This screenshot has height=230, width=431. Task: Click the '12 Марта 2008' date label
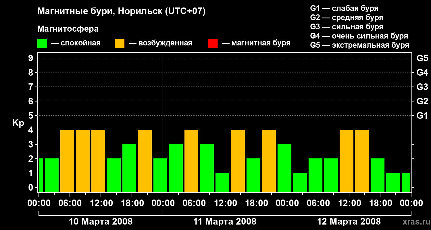pos(349,222)
